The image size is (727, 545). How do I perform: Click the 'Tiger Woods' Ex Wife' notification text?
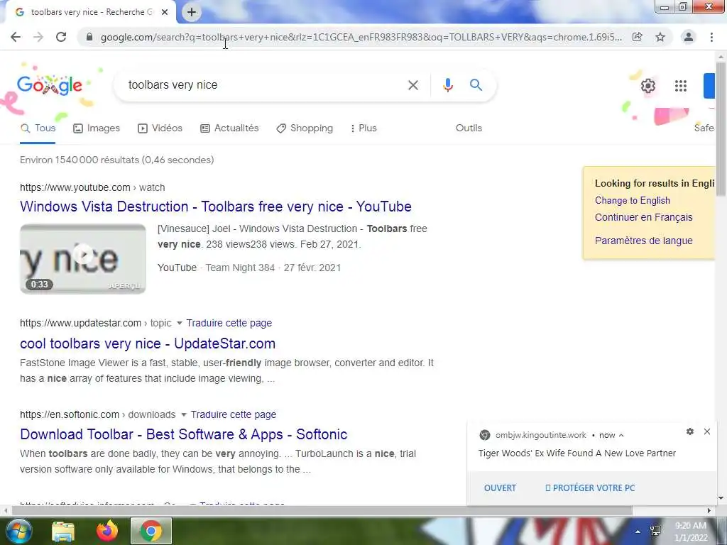(x=577, y=453)
